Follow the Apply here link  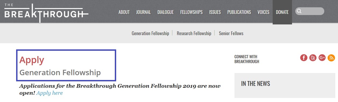point(49,93)
